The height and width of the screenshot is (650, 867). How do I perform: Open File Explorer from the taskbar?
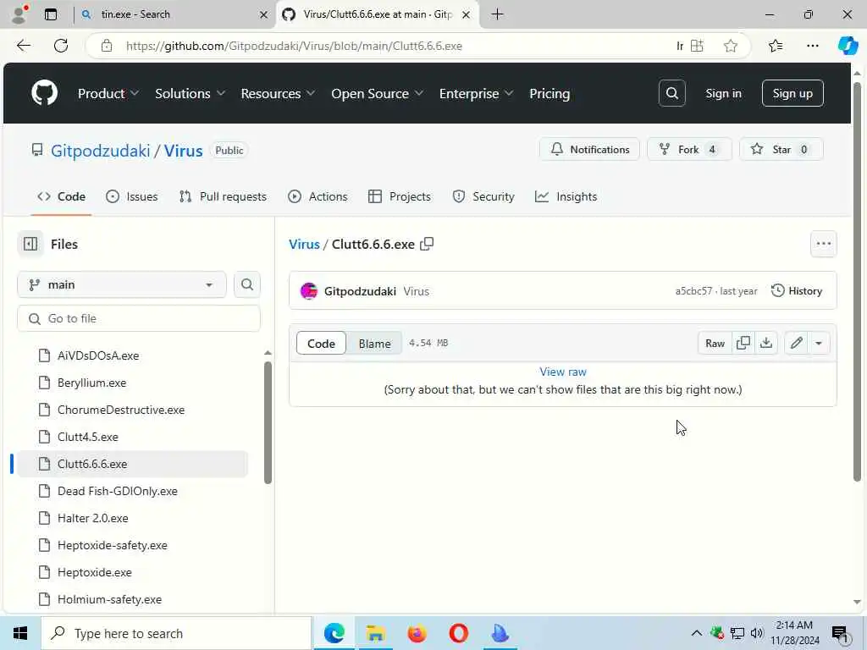[375, 633]
